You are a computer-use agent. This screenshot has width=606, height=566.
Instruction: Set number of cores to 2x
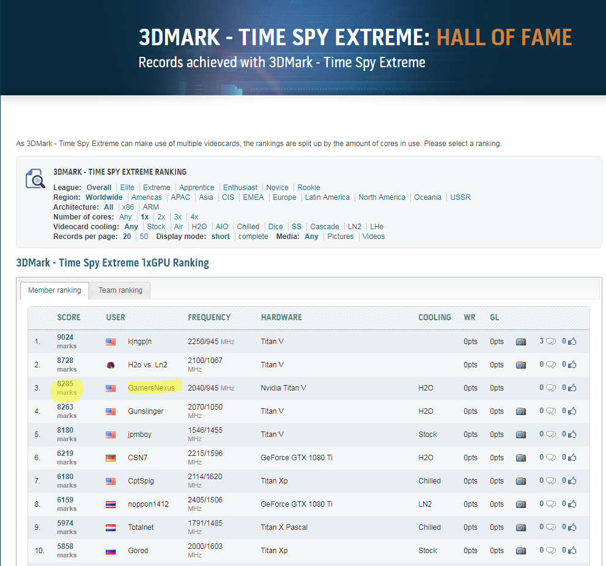[x=161, y=217]
